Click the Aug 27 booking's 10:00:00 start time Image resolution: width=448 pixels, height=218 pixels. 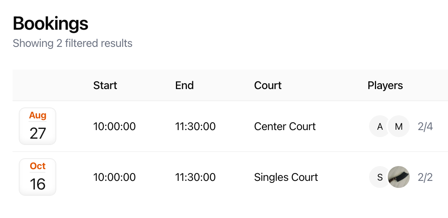[x=115, y=127]
